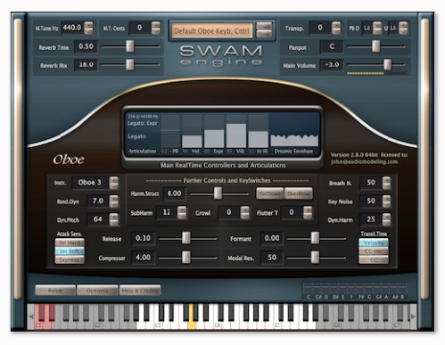
Task: Click the Key Noise stepper arrows
Action: click(386, 201)
